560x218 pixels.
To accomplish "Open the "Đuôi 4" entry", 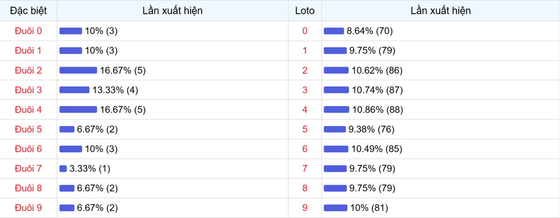I will (28, 110).
